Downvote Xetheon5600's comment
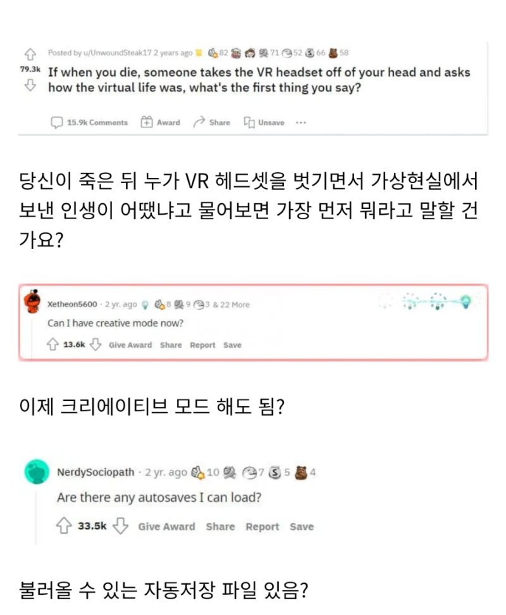 (x=95, y=345)
